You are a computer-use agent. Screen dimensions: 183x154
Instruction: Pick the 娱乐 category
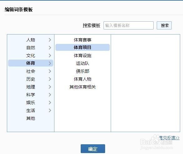point(31,103)
